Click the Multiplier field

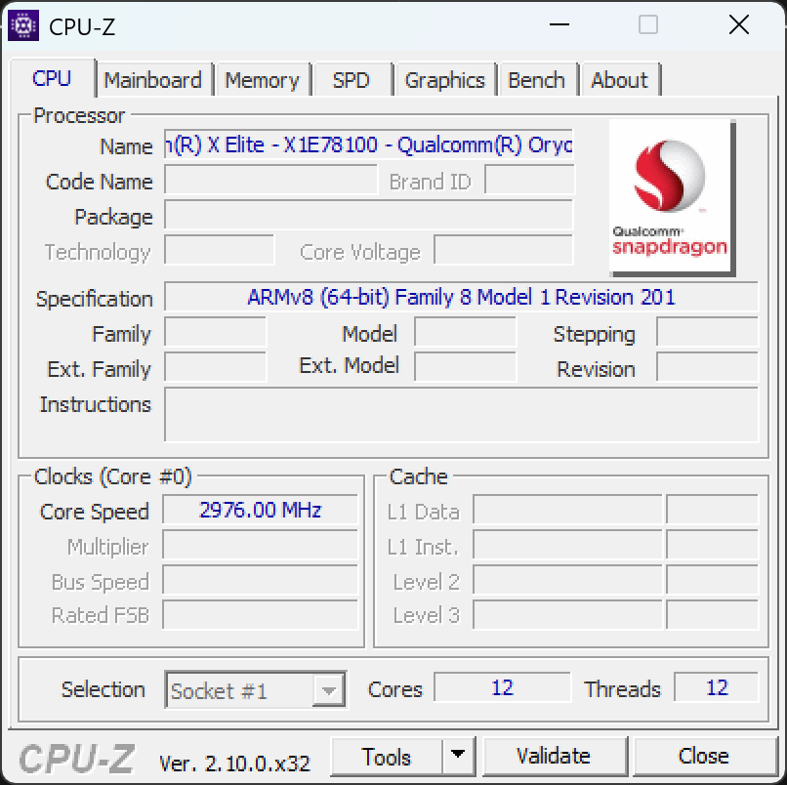[260, 545]
